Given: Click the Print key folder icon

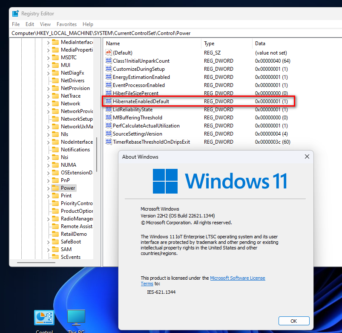Looking at the screenshot, I should click(55, 195).
